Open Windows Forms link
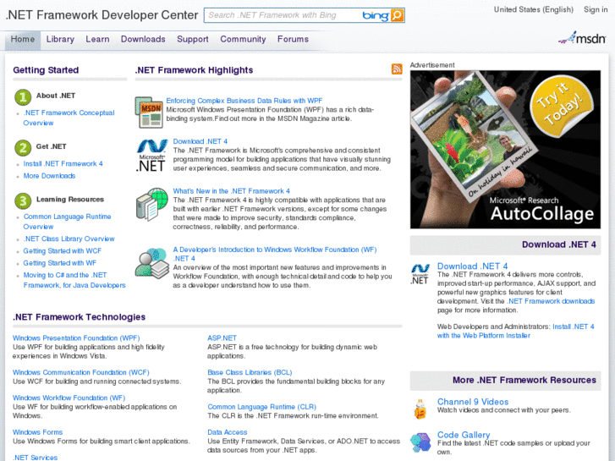This screenshot has width=615, height=461. click(x=38, y=432)
